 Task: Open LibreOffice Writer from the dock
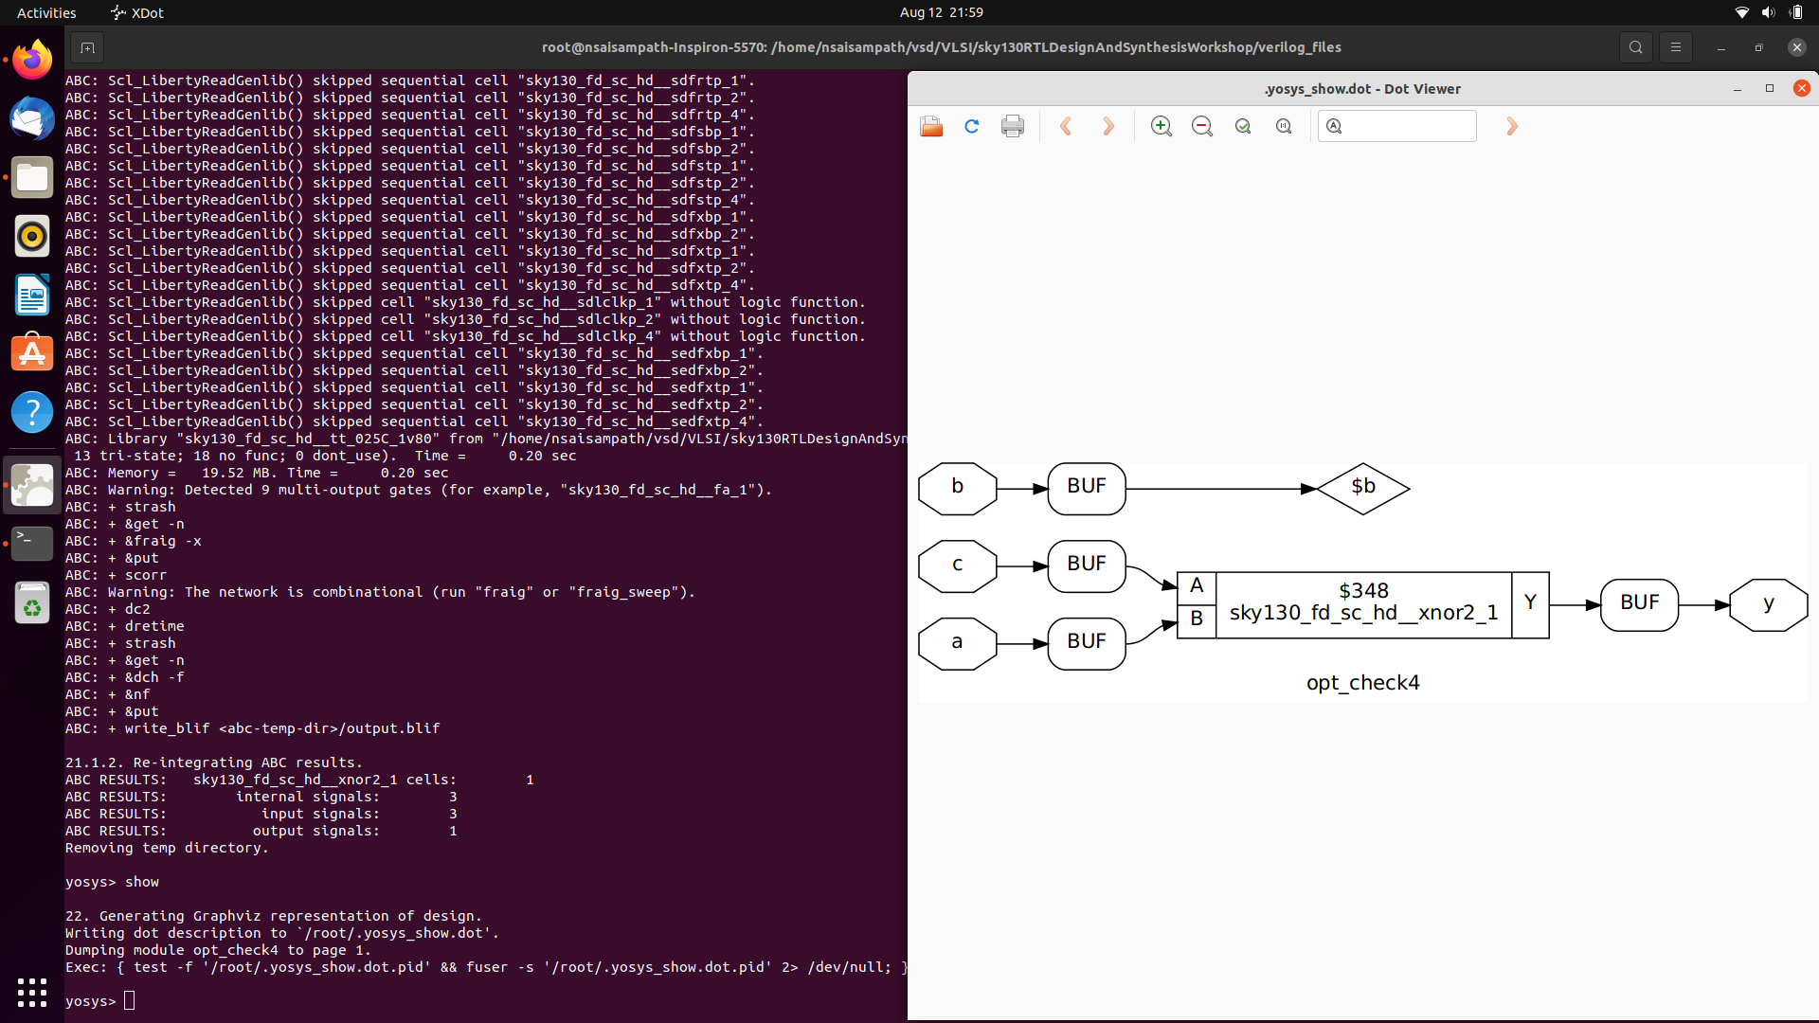[x=32, y=296]
